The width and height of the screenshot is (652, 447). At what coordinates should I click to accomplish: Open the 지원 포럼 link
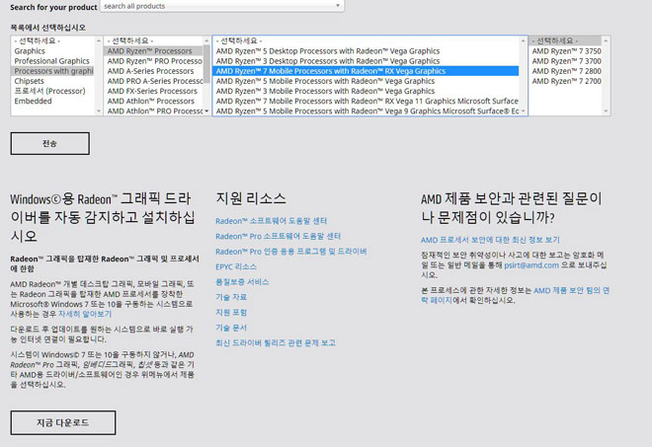(231, 313)
